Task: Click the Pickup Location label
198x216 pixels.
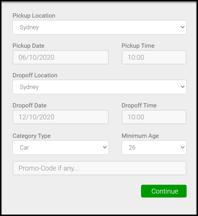Action: coord(34,16)
